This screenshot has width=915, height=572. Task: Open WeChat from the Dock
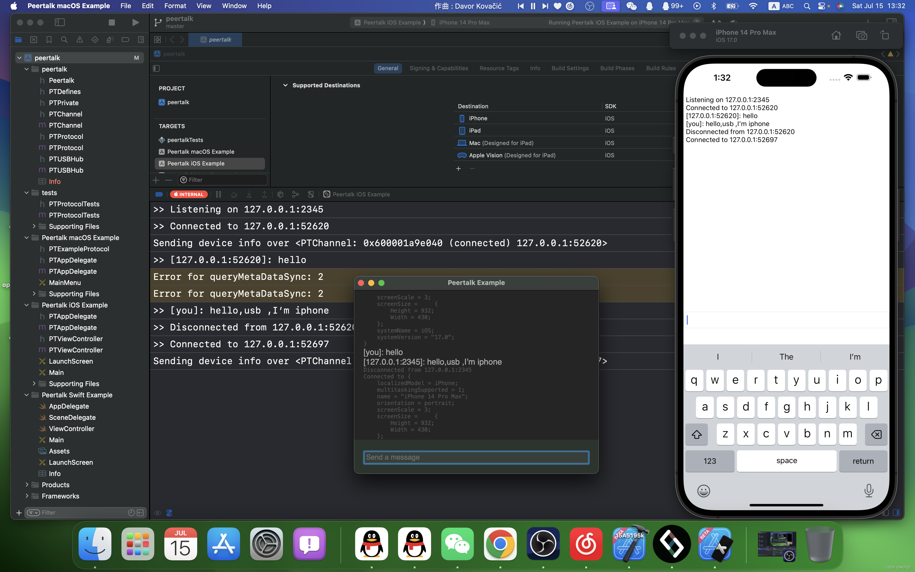click(x=457, y=544)
